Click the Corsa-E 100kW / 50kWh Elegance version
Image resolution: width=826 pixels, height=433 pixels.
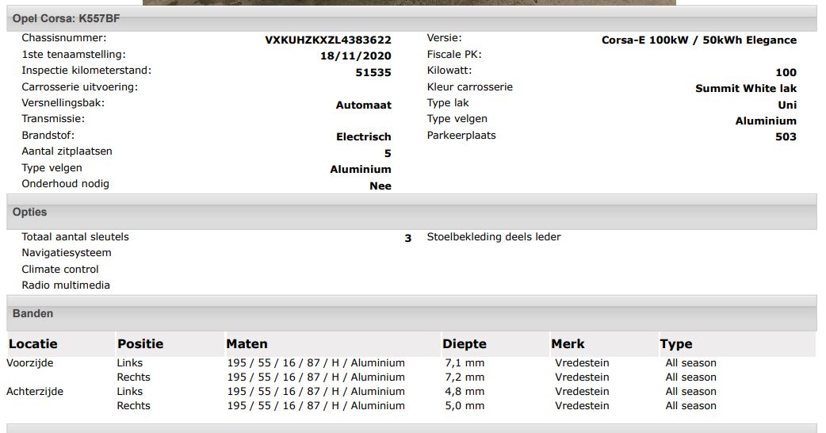tap(699, 40)
